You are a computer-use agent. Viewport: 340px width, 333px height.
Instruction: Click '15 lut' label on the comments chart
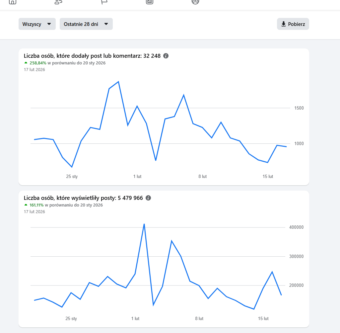click(x=268, y=177)
